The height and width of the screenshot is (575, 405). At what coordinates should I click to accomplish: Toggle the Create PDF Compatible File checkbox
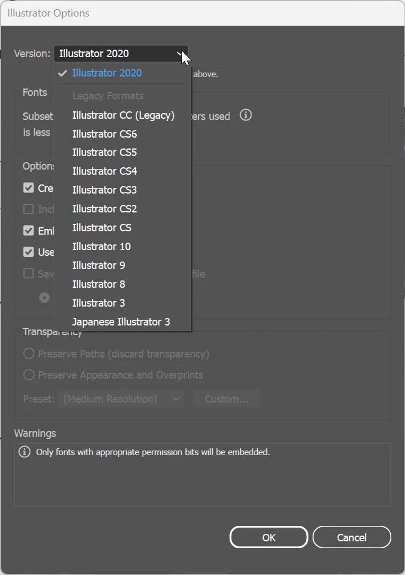tap(29, 188)
